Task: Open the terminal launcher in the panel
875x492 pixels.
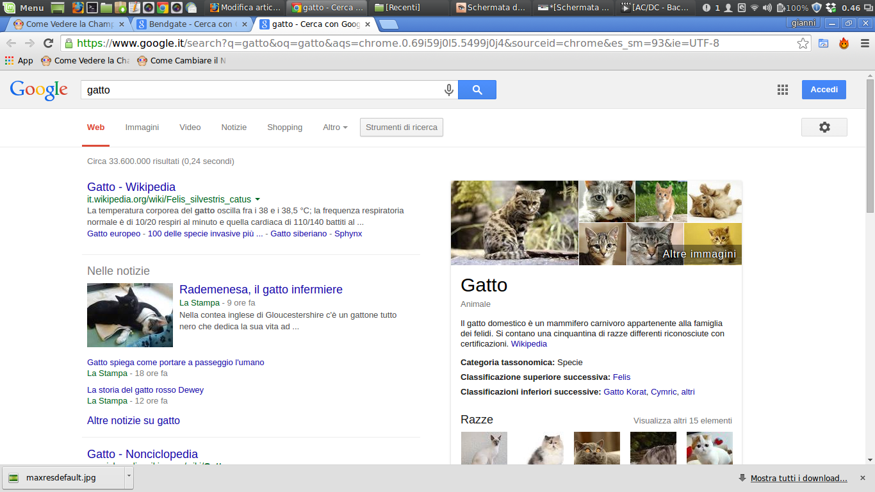Action: (92, 8)
